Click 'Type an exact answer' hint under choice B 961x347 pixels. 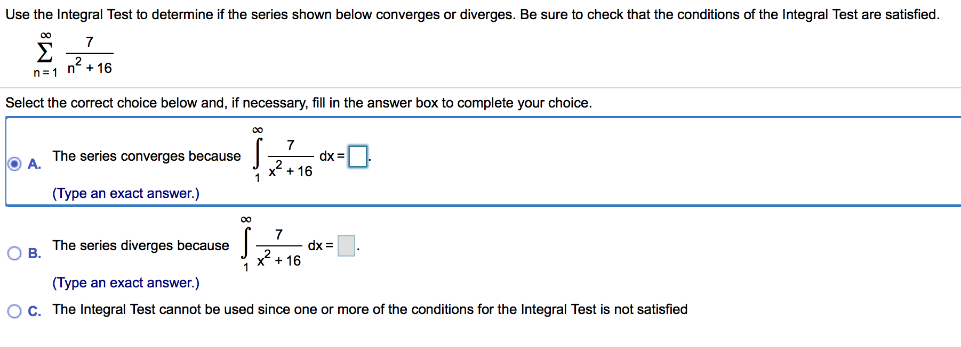[x=126, y=283]
